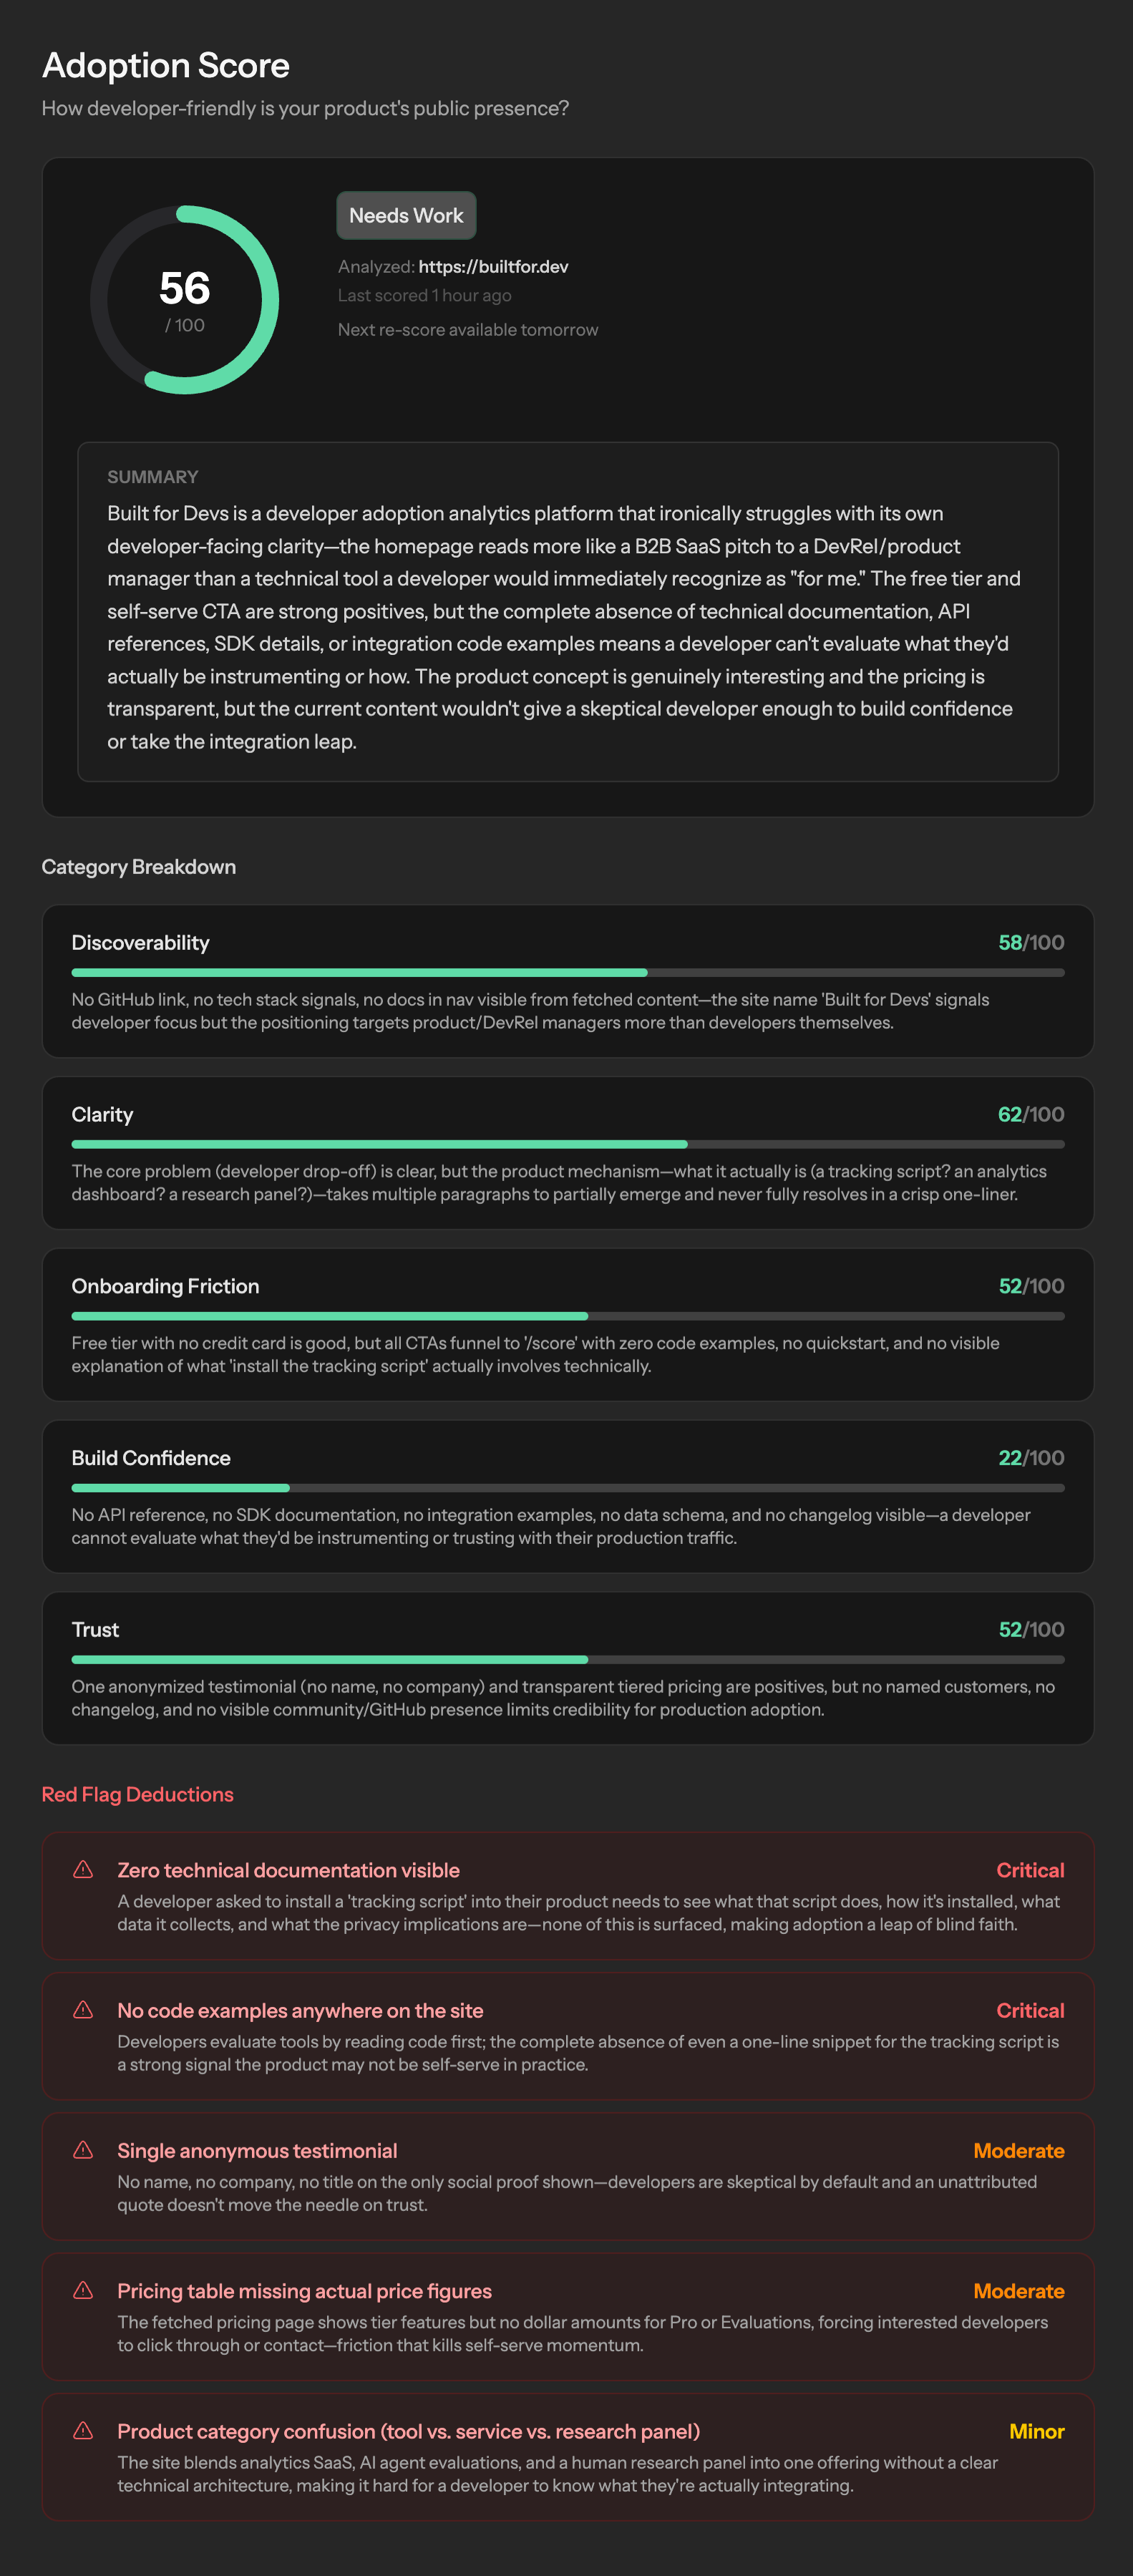Click the Minor severity label
This screenshot has height=2576, width=1133.
pos(1038,2432)
